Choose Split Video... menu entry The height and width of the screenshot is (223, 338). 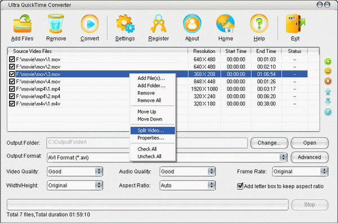153,130
